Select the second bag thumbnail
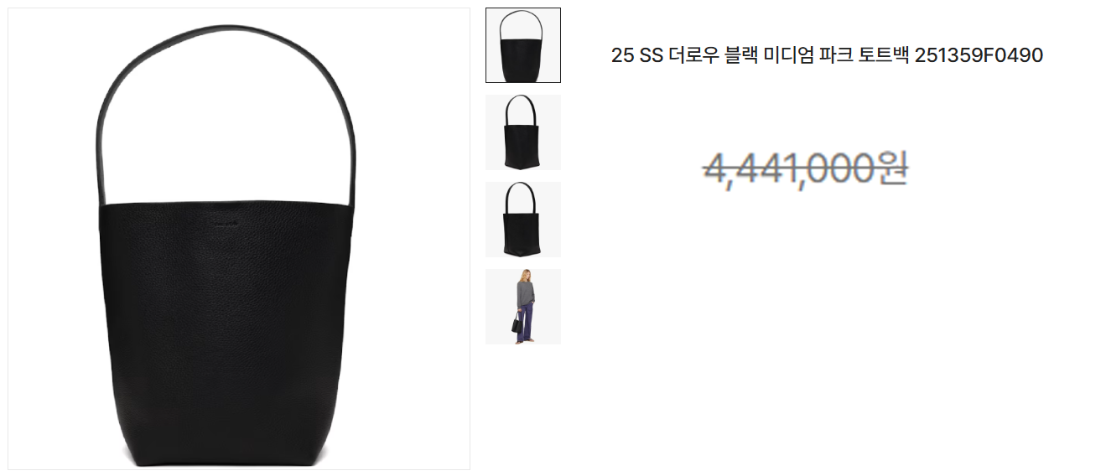Image resolution: width=1106 pixels, height=476 pixels. [x=523, y=132]
